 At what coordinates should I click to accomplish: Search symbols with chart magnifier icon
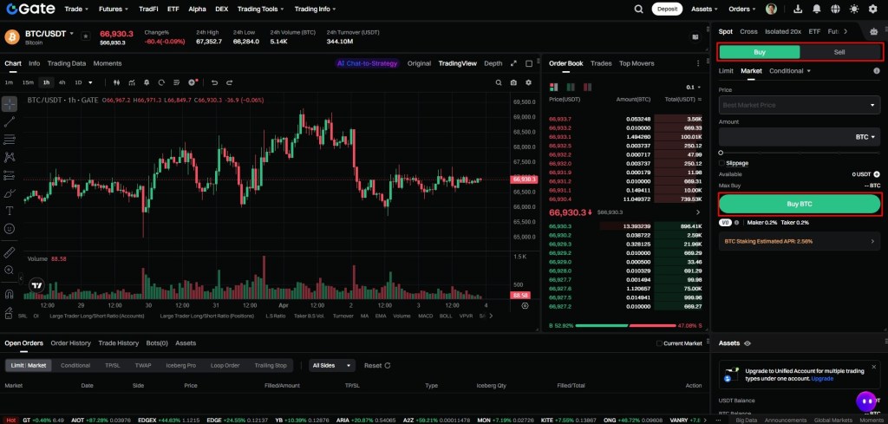point(499,82)
